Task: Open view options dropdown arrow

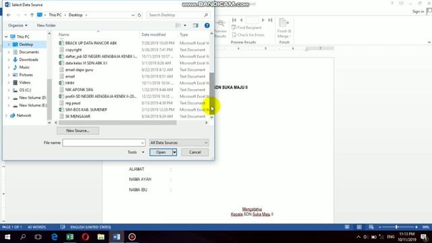Action: tap(185, 26)
